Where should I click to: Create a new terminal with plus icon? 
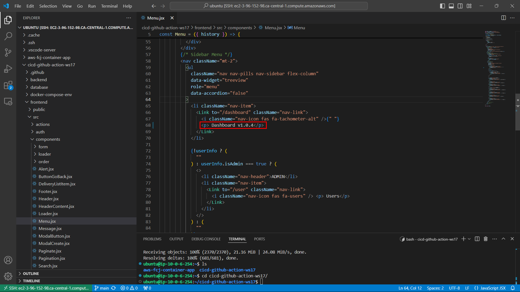click(463, 239)
